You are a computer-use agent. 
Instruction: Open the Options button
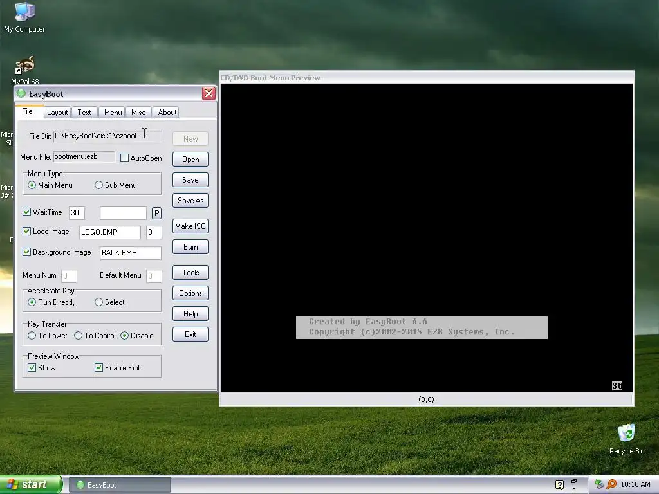tap(190, 293)
